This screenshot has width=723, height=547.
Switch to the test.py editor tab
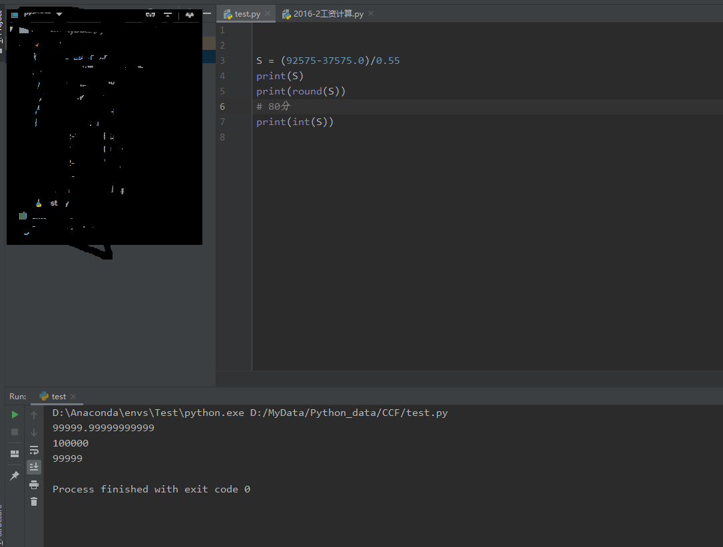[x=247, y=14]
